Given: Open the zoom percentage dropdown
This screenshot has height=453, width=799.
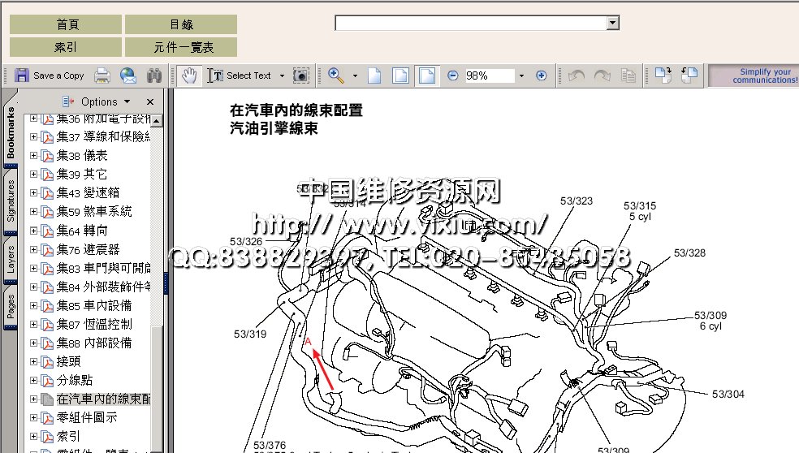Looking at the screenshot, I should tap(520, 75).
